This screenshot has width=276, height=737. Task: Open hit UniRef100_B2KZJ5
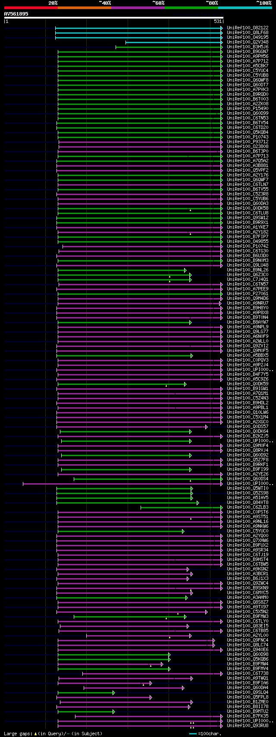pos(248,436)
